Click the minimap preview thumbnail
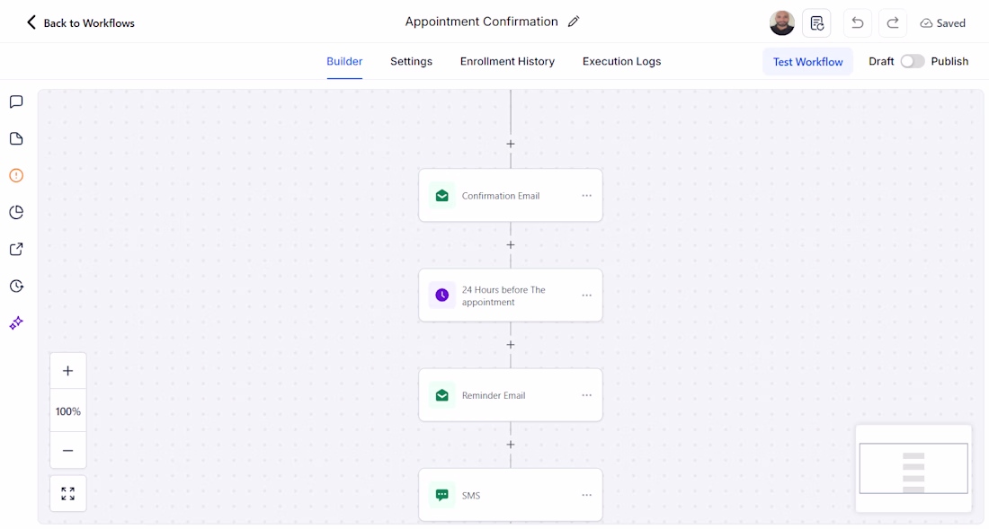 point(913,468)
